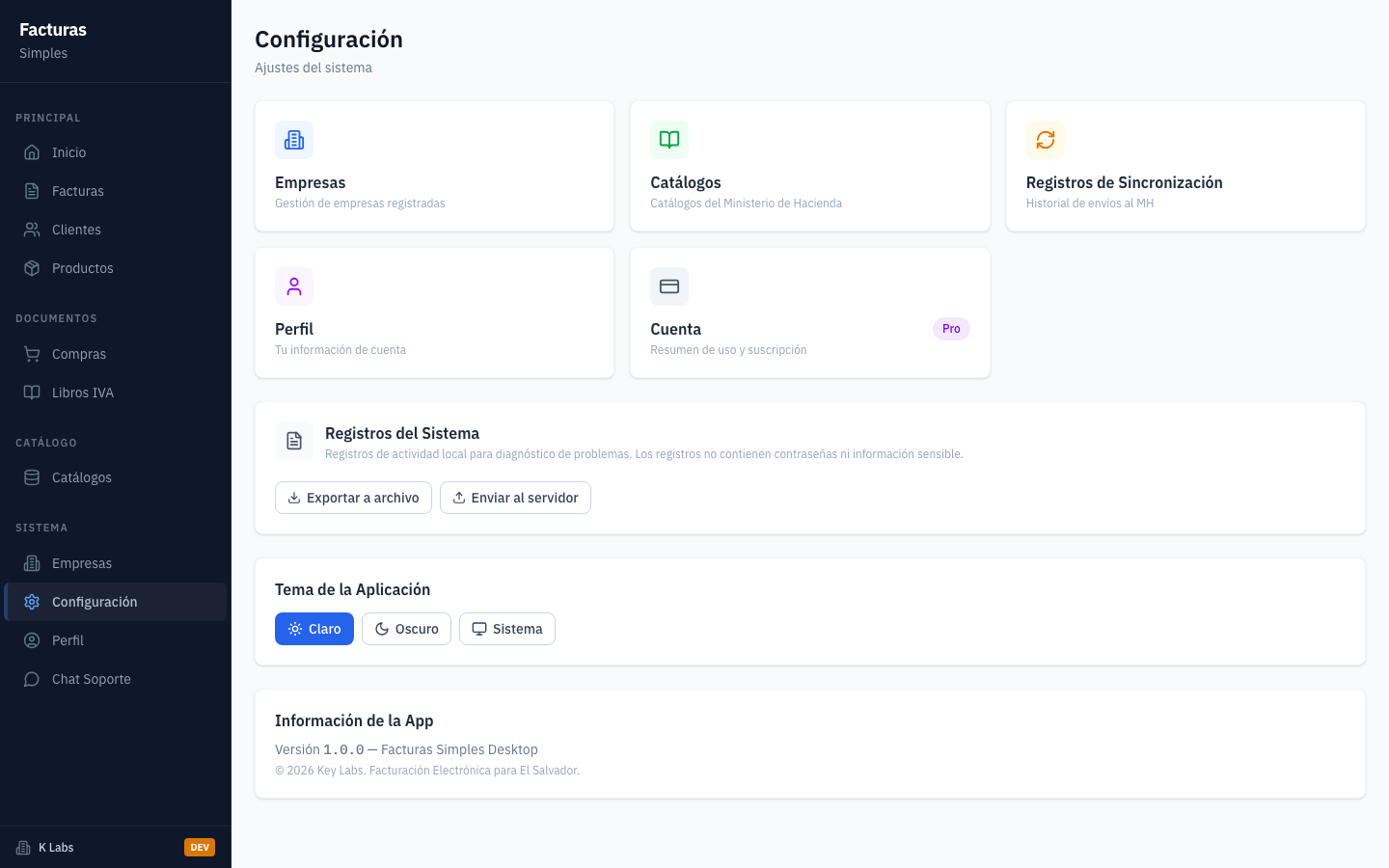Click the 'Ajustes del sistema' subtitle

pos(313,68)
